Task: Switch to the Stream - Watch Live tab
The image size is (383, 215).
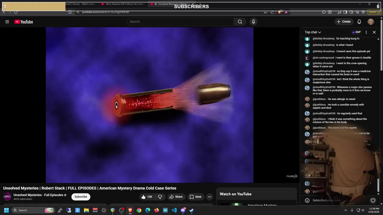Action: point(81,4)
